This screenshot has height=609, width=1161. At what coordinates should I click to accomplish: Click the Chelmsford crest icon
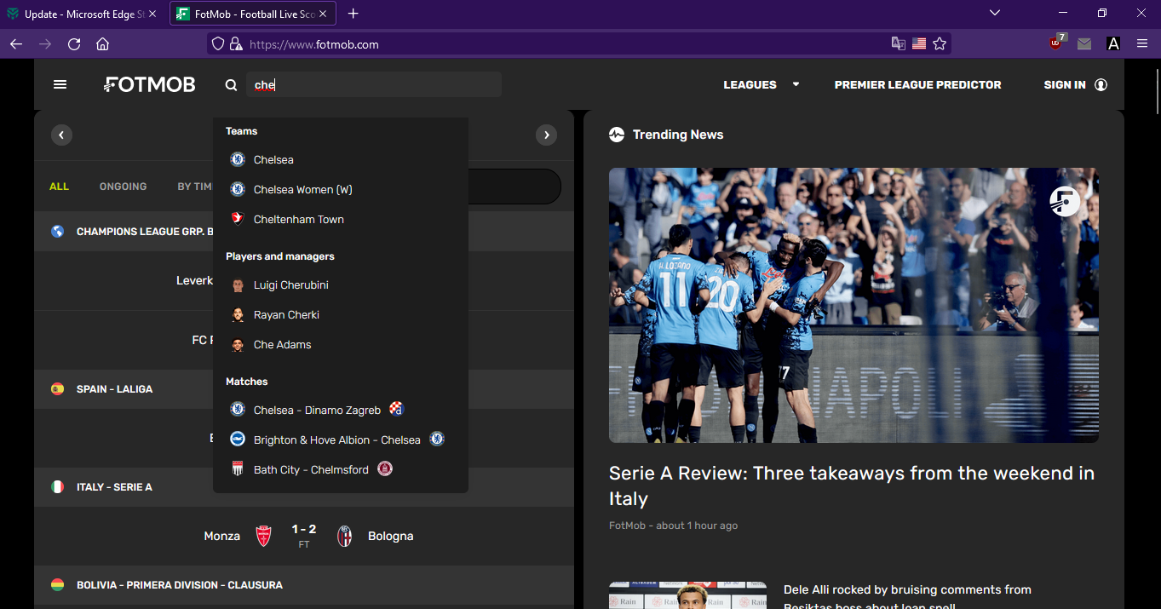385,468
